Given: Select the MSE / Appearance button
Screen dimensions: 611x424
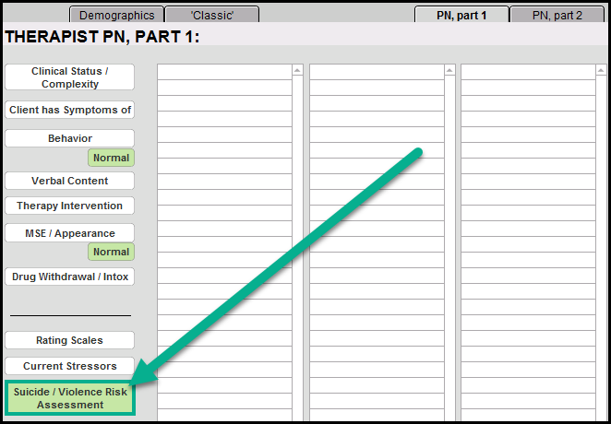Looking at the screenshot, I should click(x=70, y=233).
